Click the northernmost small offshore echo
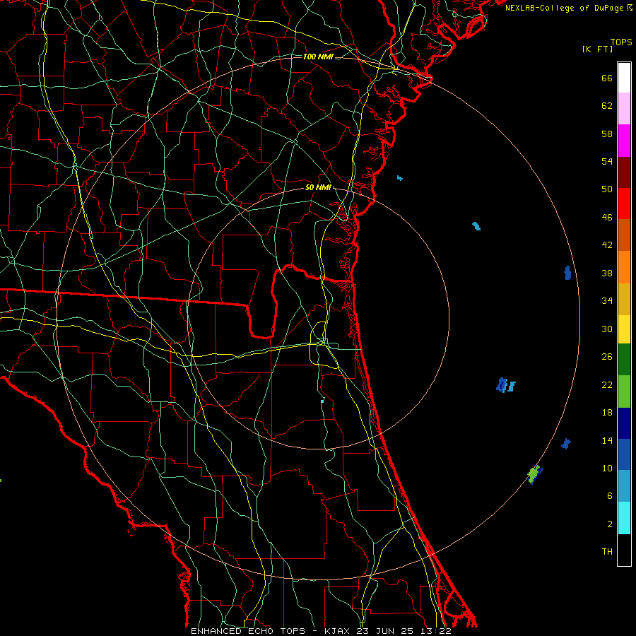This screenshot has width=636, height=636. tap(399, 178)
